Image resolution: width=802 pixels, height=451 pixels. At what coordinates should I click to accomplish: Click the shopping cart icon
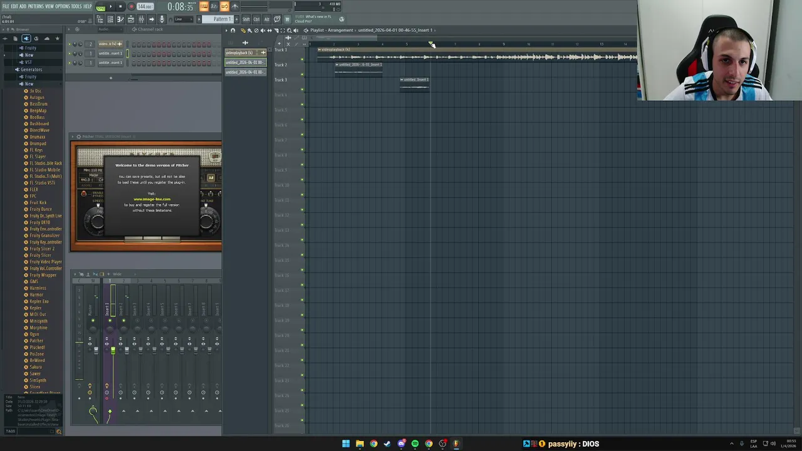[x=287, y=19]
